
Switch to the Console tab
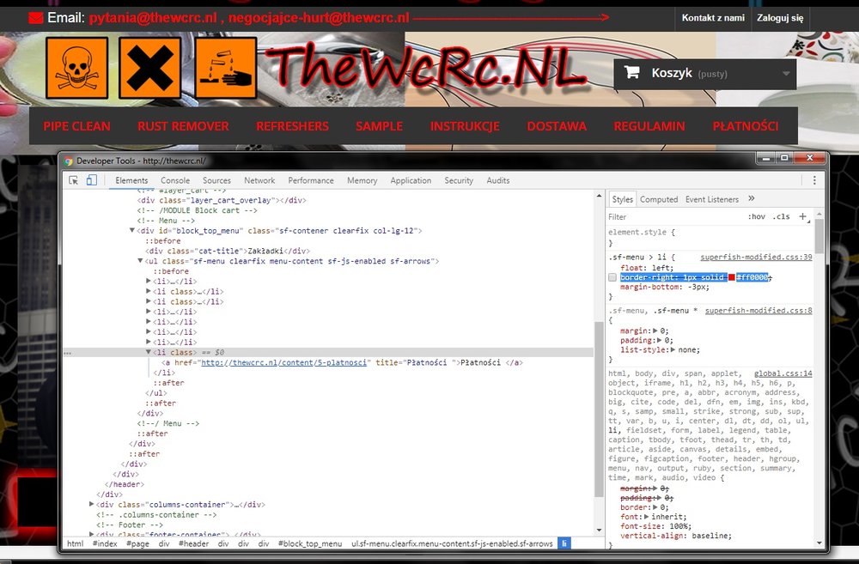pos(175,180)
